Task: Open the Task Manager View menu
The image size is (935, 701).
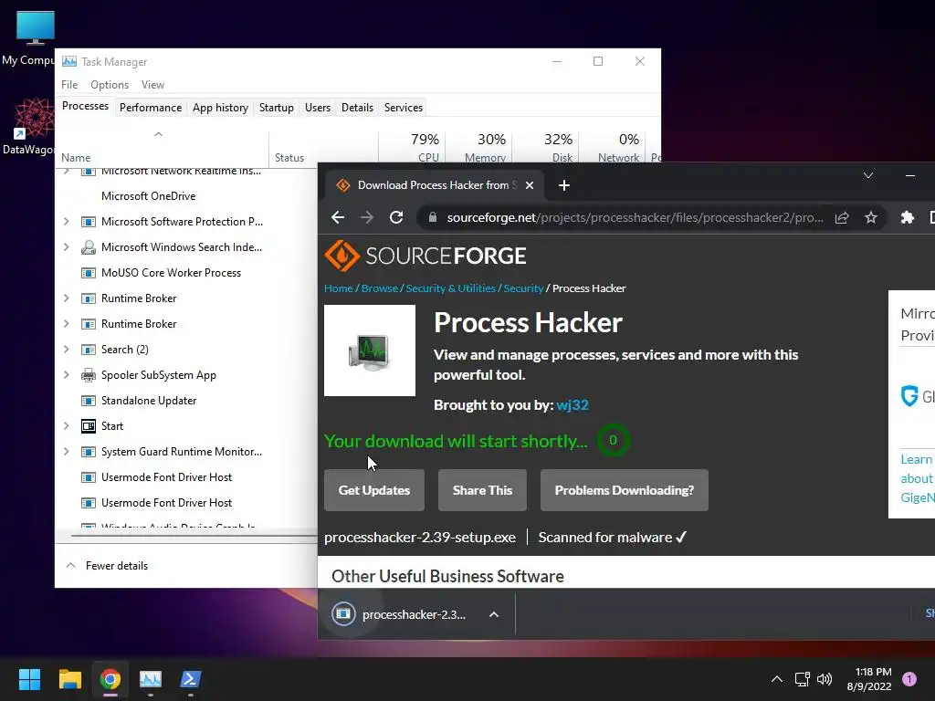Action: click(x=152, y=85)
